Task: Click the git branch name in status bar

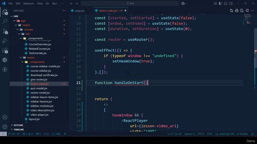Action: 12,134
